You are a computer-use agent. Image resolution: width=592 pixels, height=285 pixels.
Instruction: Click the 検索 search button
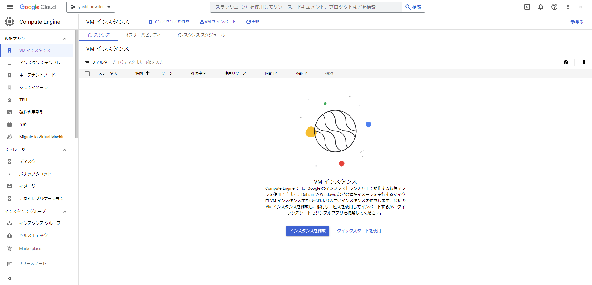[x=413, y=7]
